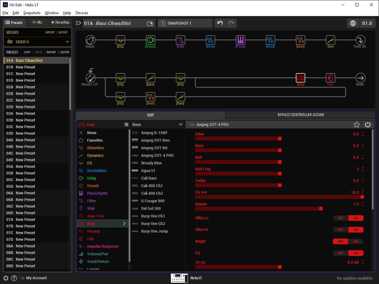Toggle the Ampeg SVT-4 PRO bypass power button
Image resolution: width=379 pixels, height=284 pixels.
(x=368, y=125)
